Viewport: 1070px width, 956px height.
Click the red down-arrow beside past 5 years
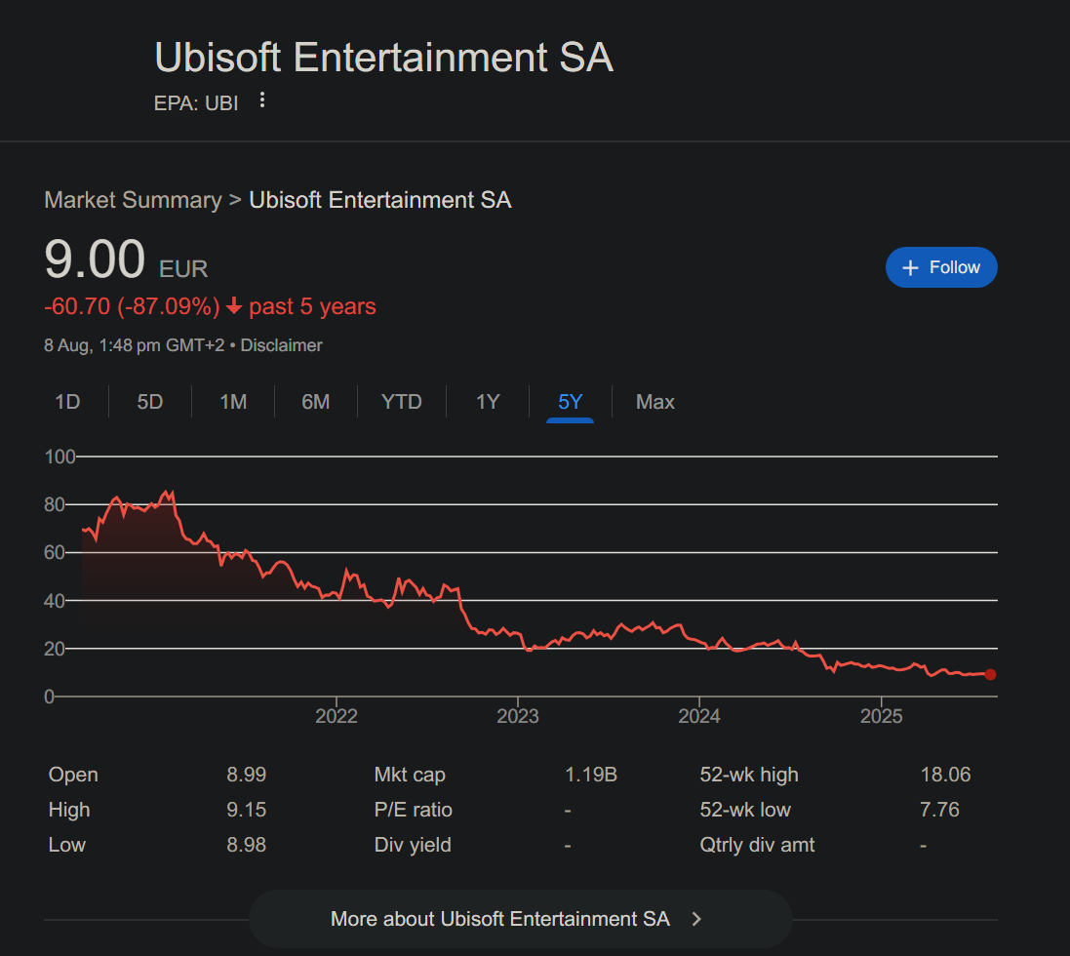click(234, 305)
